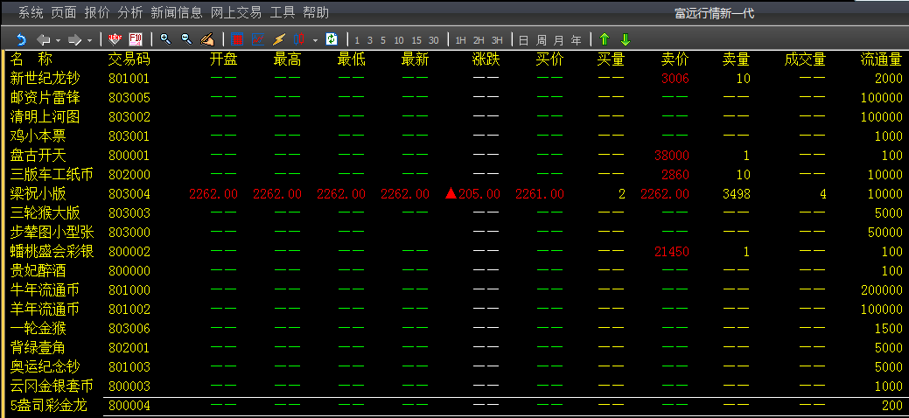Screen dimensions: 909x418
Task: Expand the forward arrow history dropdown
Action: (x=89, y=40)
